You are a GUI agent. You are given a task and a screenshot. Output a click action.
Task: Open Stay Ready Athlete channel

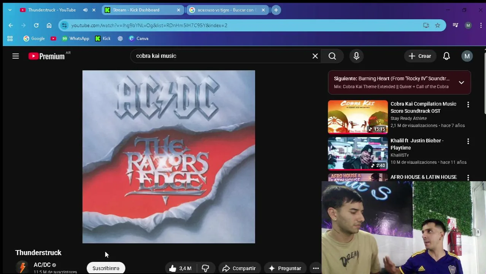click(408, 118)
